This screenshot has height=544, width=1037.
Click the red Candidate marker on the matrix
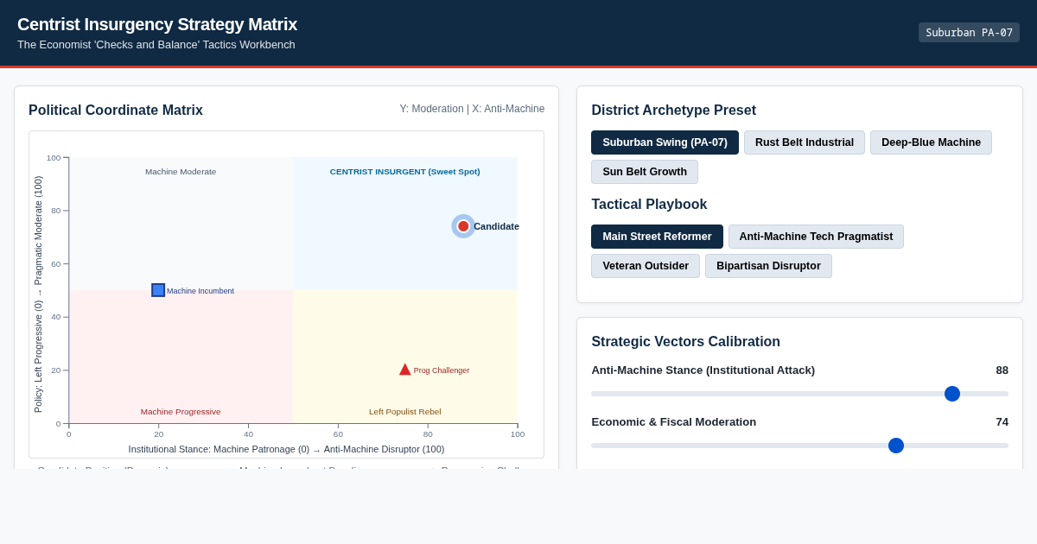click(463, 226)
